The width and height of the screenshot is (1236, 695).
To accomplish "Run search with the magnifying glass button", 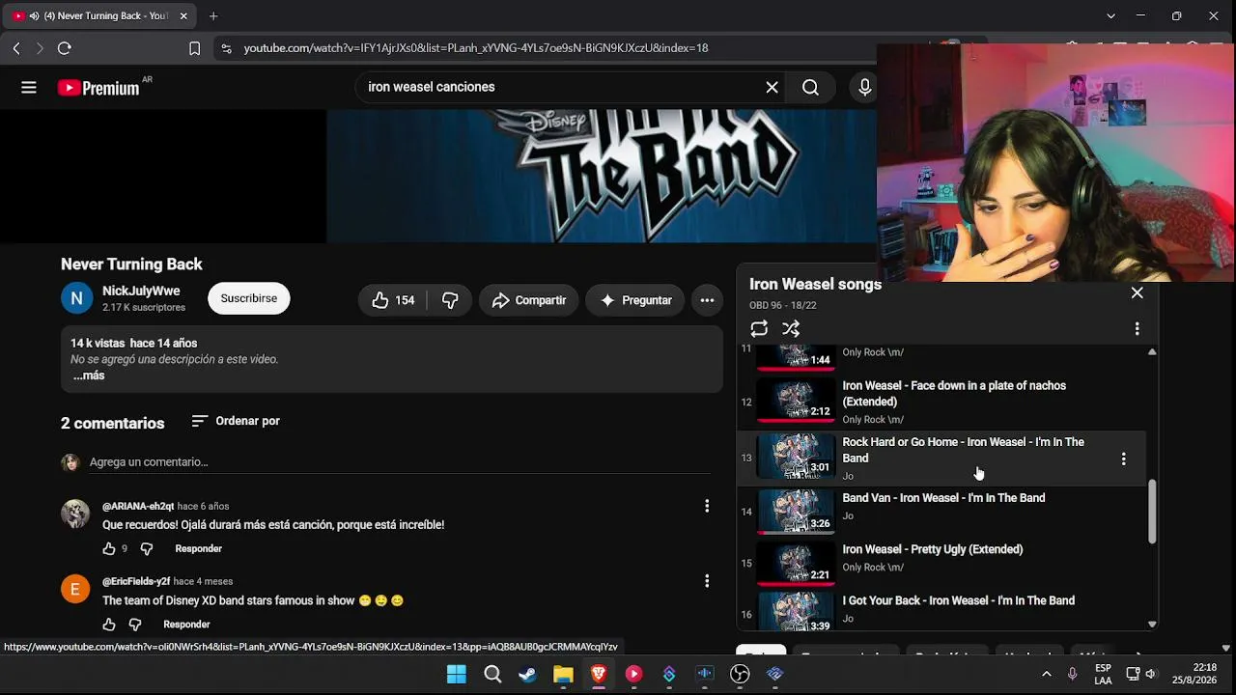I will point(811,88).
